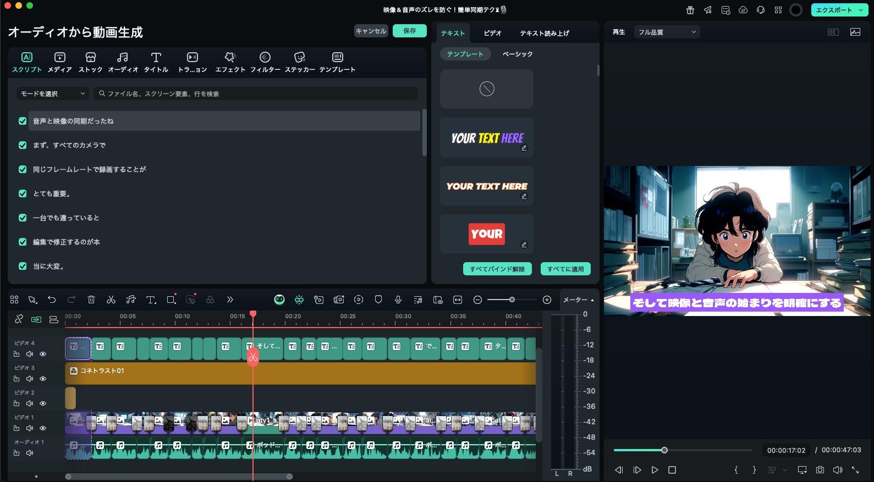Click the trash delete icon in timeline toolbar
The width and height of the screenshot is (874, 482).
tap(91, 300)
